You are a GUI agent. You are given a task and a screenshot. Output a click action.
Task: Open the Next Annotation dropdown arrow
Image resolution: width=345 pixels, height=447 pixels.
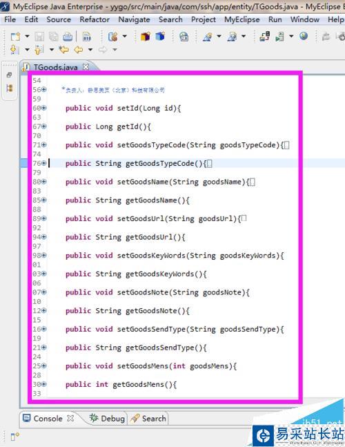(x=27, y=50)
